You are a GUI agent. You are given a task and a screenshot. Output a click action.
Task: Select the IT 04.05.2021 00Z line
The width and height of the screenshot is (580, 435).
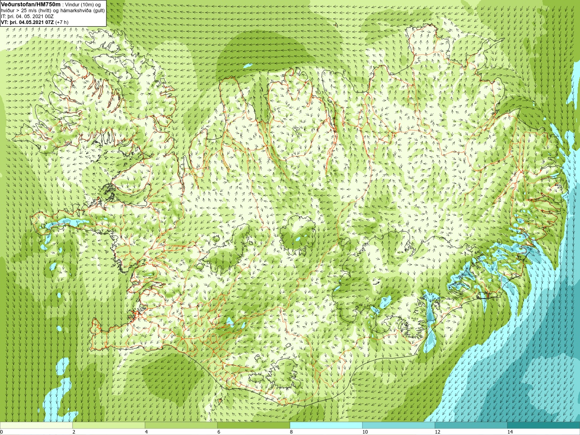pyautogui.click(x=27, y=16)
